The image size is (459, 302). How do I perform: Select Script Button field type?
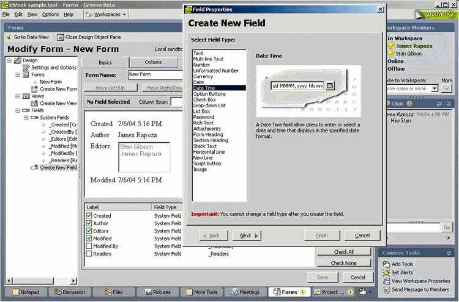pyautogui.click(x=207, y=164)
